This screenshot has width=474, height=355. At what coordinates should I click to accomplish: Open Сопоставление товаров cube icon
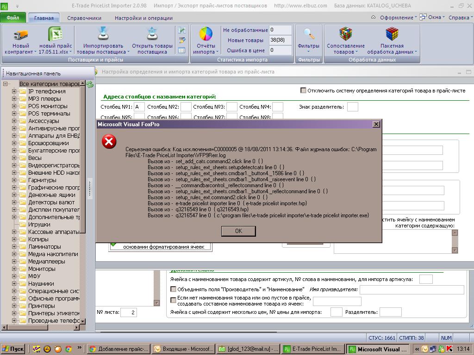tap(345, 34)
